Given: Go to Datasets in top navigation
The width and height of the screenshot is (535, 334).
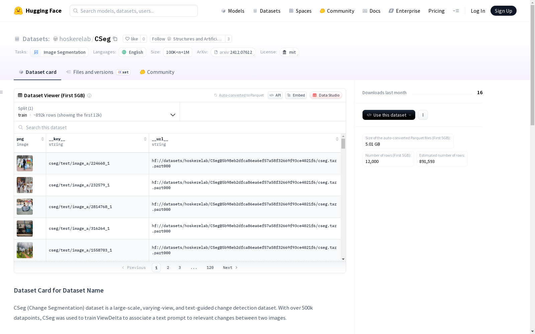Looking at the screenshot, I should [266, 11].
